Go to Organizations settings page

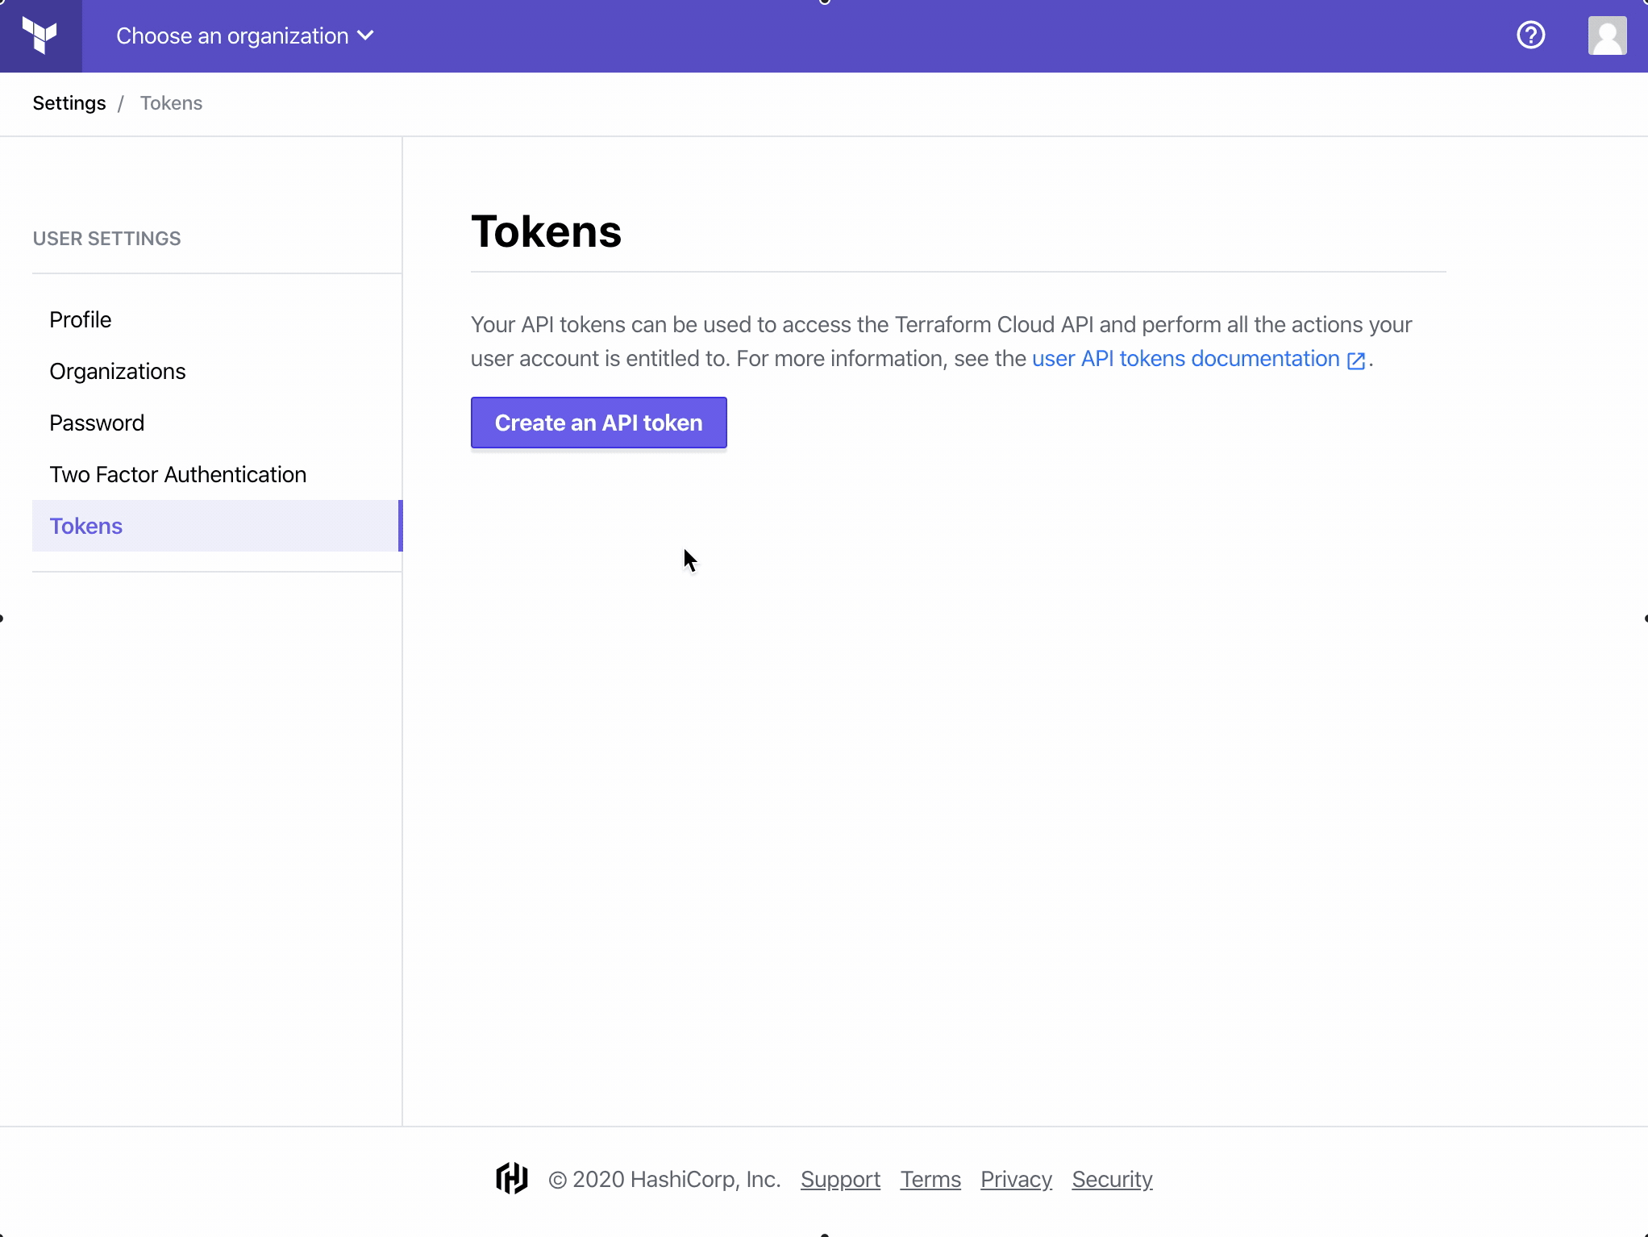118,371
